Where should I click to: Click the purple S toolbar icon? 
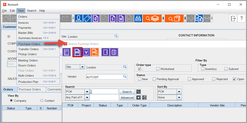pyautogui.click(x=113, y=18)
